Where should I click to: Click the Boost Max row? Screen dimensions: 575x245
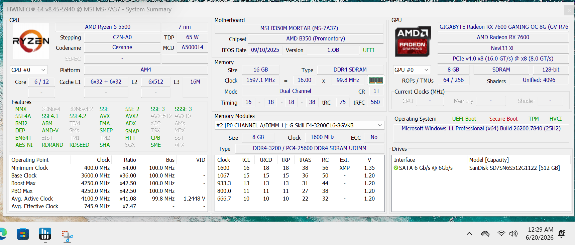coord(108,183)
